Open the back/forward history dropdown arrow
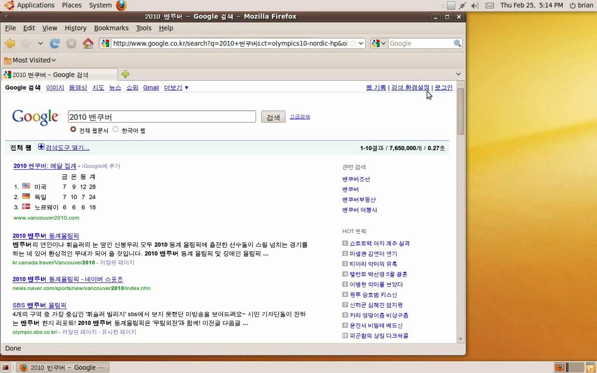This screenshot has width=597, height=373. (40, 44)
